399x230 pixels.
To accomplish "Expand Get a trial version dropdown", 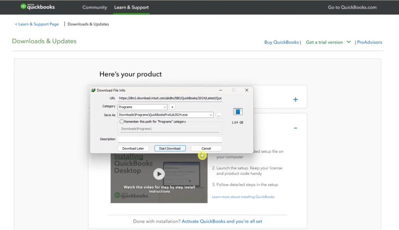I will [328, 42].
